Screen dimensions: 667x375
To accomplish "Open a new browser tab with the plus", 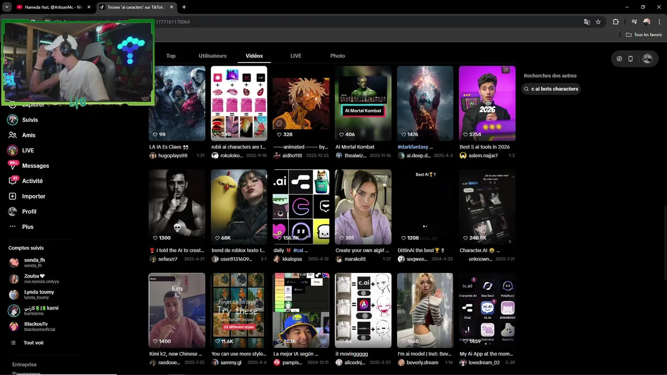I will (184, 7).
